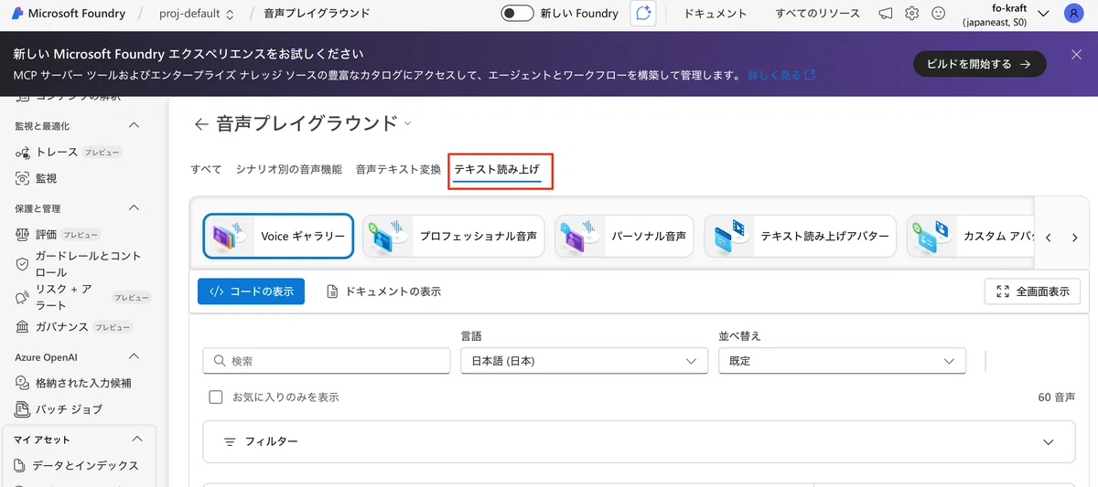This screenshot has width=1098, height=487.
Task: Expand the フィルター panel
Action: pos(639,441)
